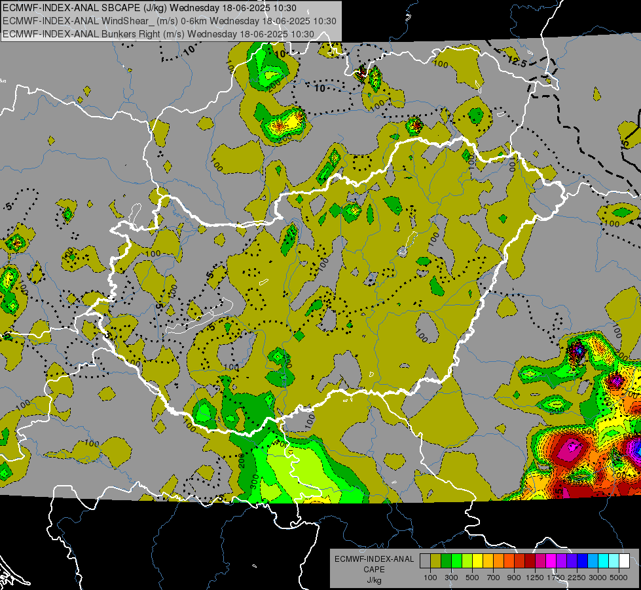Viewport: 641px width, 590px height.
Task: Select the gray legend swatch below 100
Action: click(x=425, y=561)
